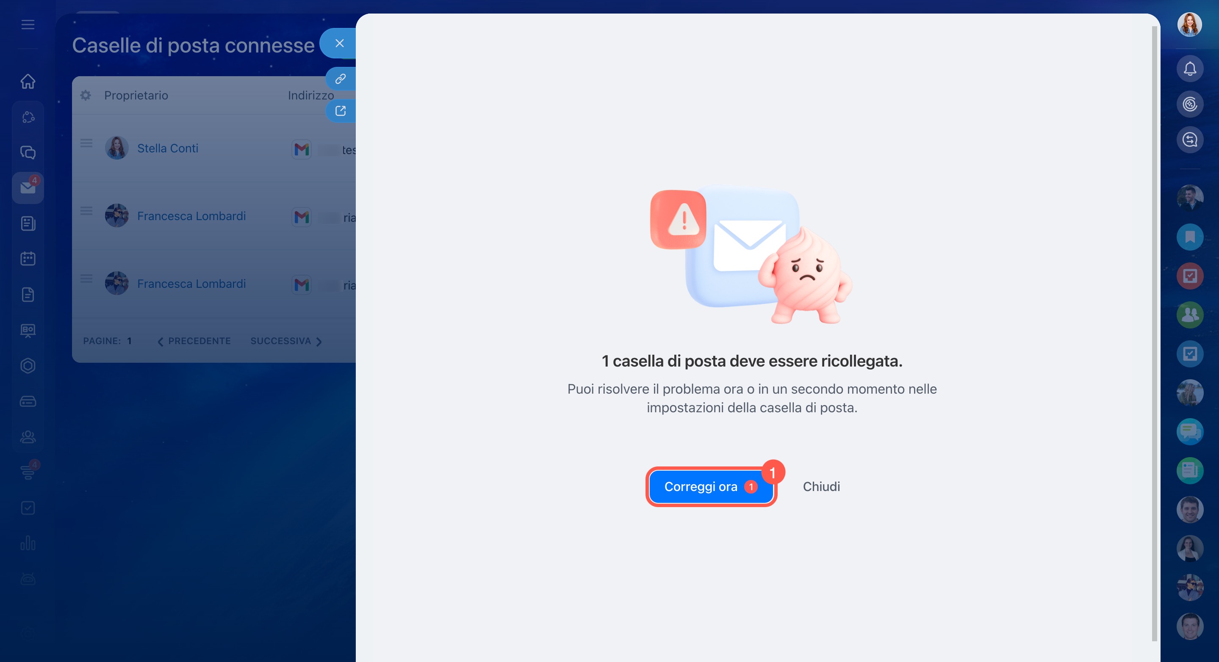Open Stella Conti profile link

click(168, 149)
